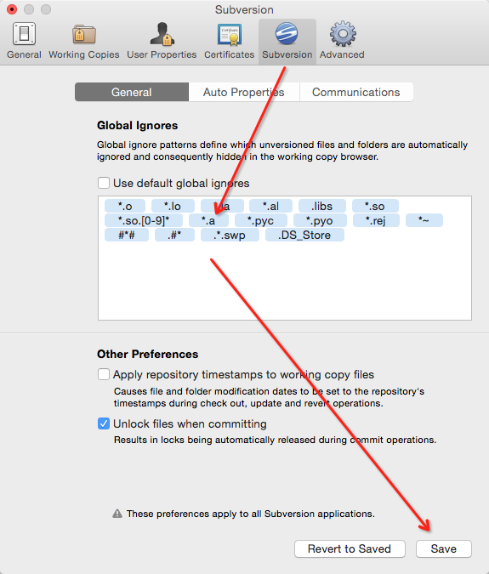Select the *.so.[0-9]* ignore pattern token
The image size is (489, 574).
pyautogui.click(x=144, y=220)
